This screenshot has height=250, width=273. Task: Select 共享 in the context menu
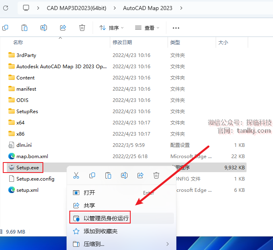click(121, 205)
